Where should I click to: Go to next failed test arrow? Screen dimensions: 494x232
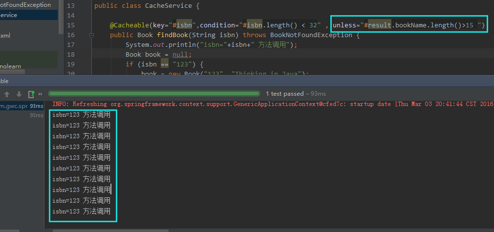tap(19, 94)
